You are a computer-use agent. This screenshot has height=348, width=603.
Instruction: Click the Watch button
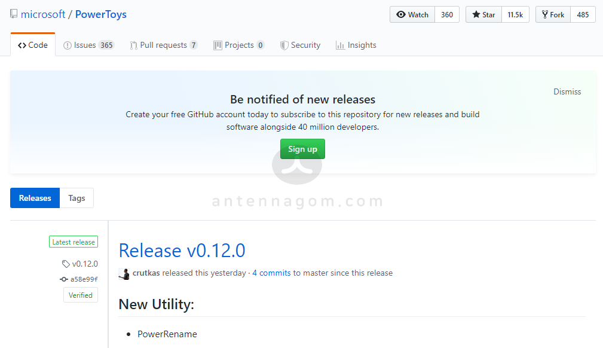pyautogui.click(x=412, y=14)
